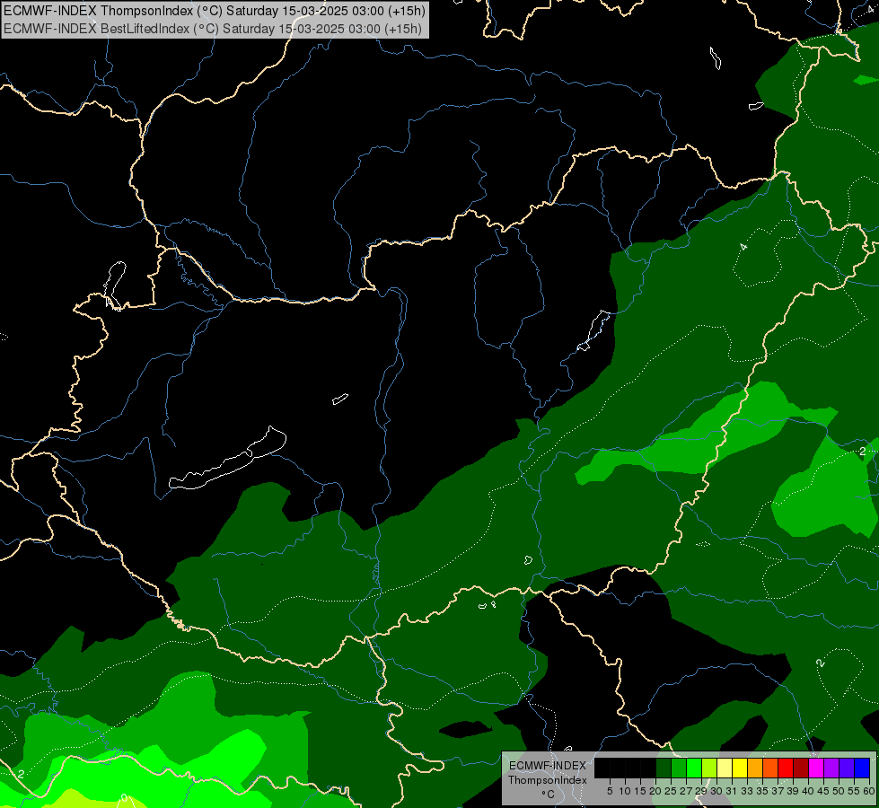Select the violet 50–55 legend swatch
Image resolution: width=879 pixels, height=808 pixels.
[846, 768]
